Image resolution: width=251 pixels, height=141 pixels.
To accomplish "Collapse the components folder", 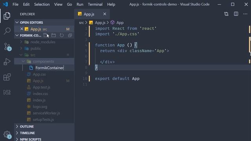I will click(x=44, y=61).
